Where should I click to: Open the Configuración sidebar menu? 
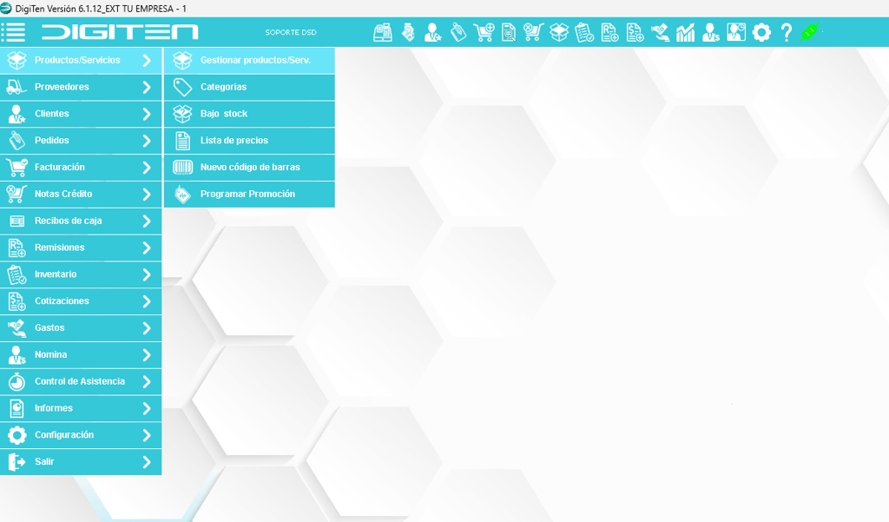(x=81, y=434)
